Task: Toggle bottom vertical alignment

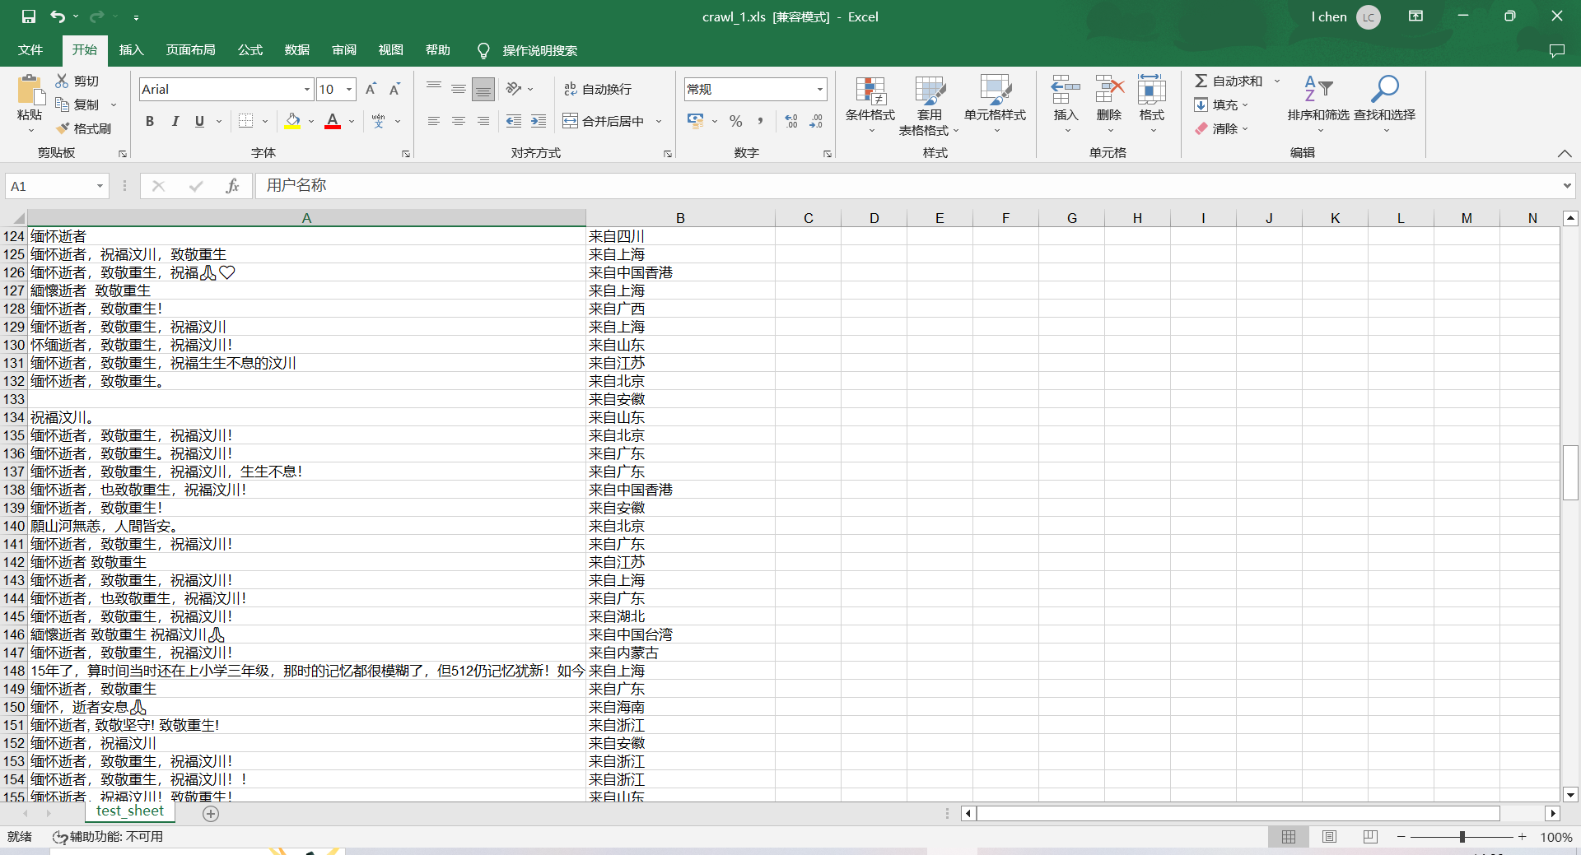Action: (483, 89)
